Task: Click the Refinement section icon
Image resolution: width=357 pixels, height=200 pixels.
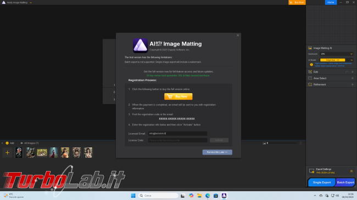Action: (x=310, y=84)
